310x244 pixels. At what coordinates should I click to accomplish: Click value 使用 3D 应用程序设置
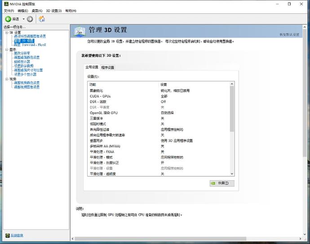click(x=177, y=141)
